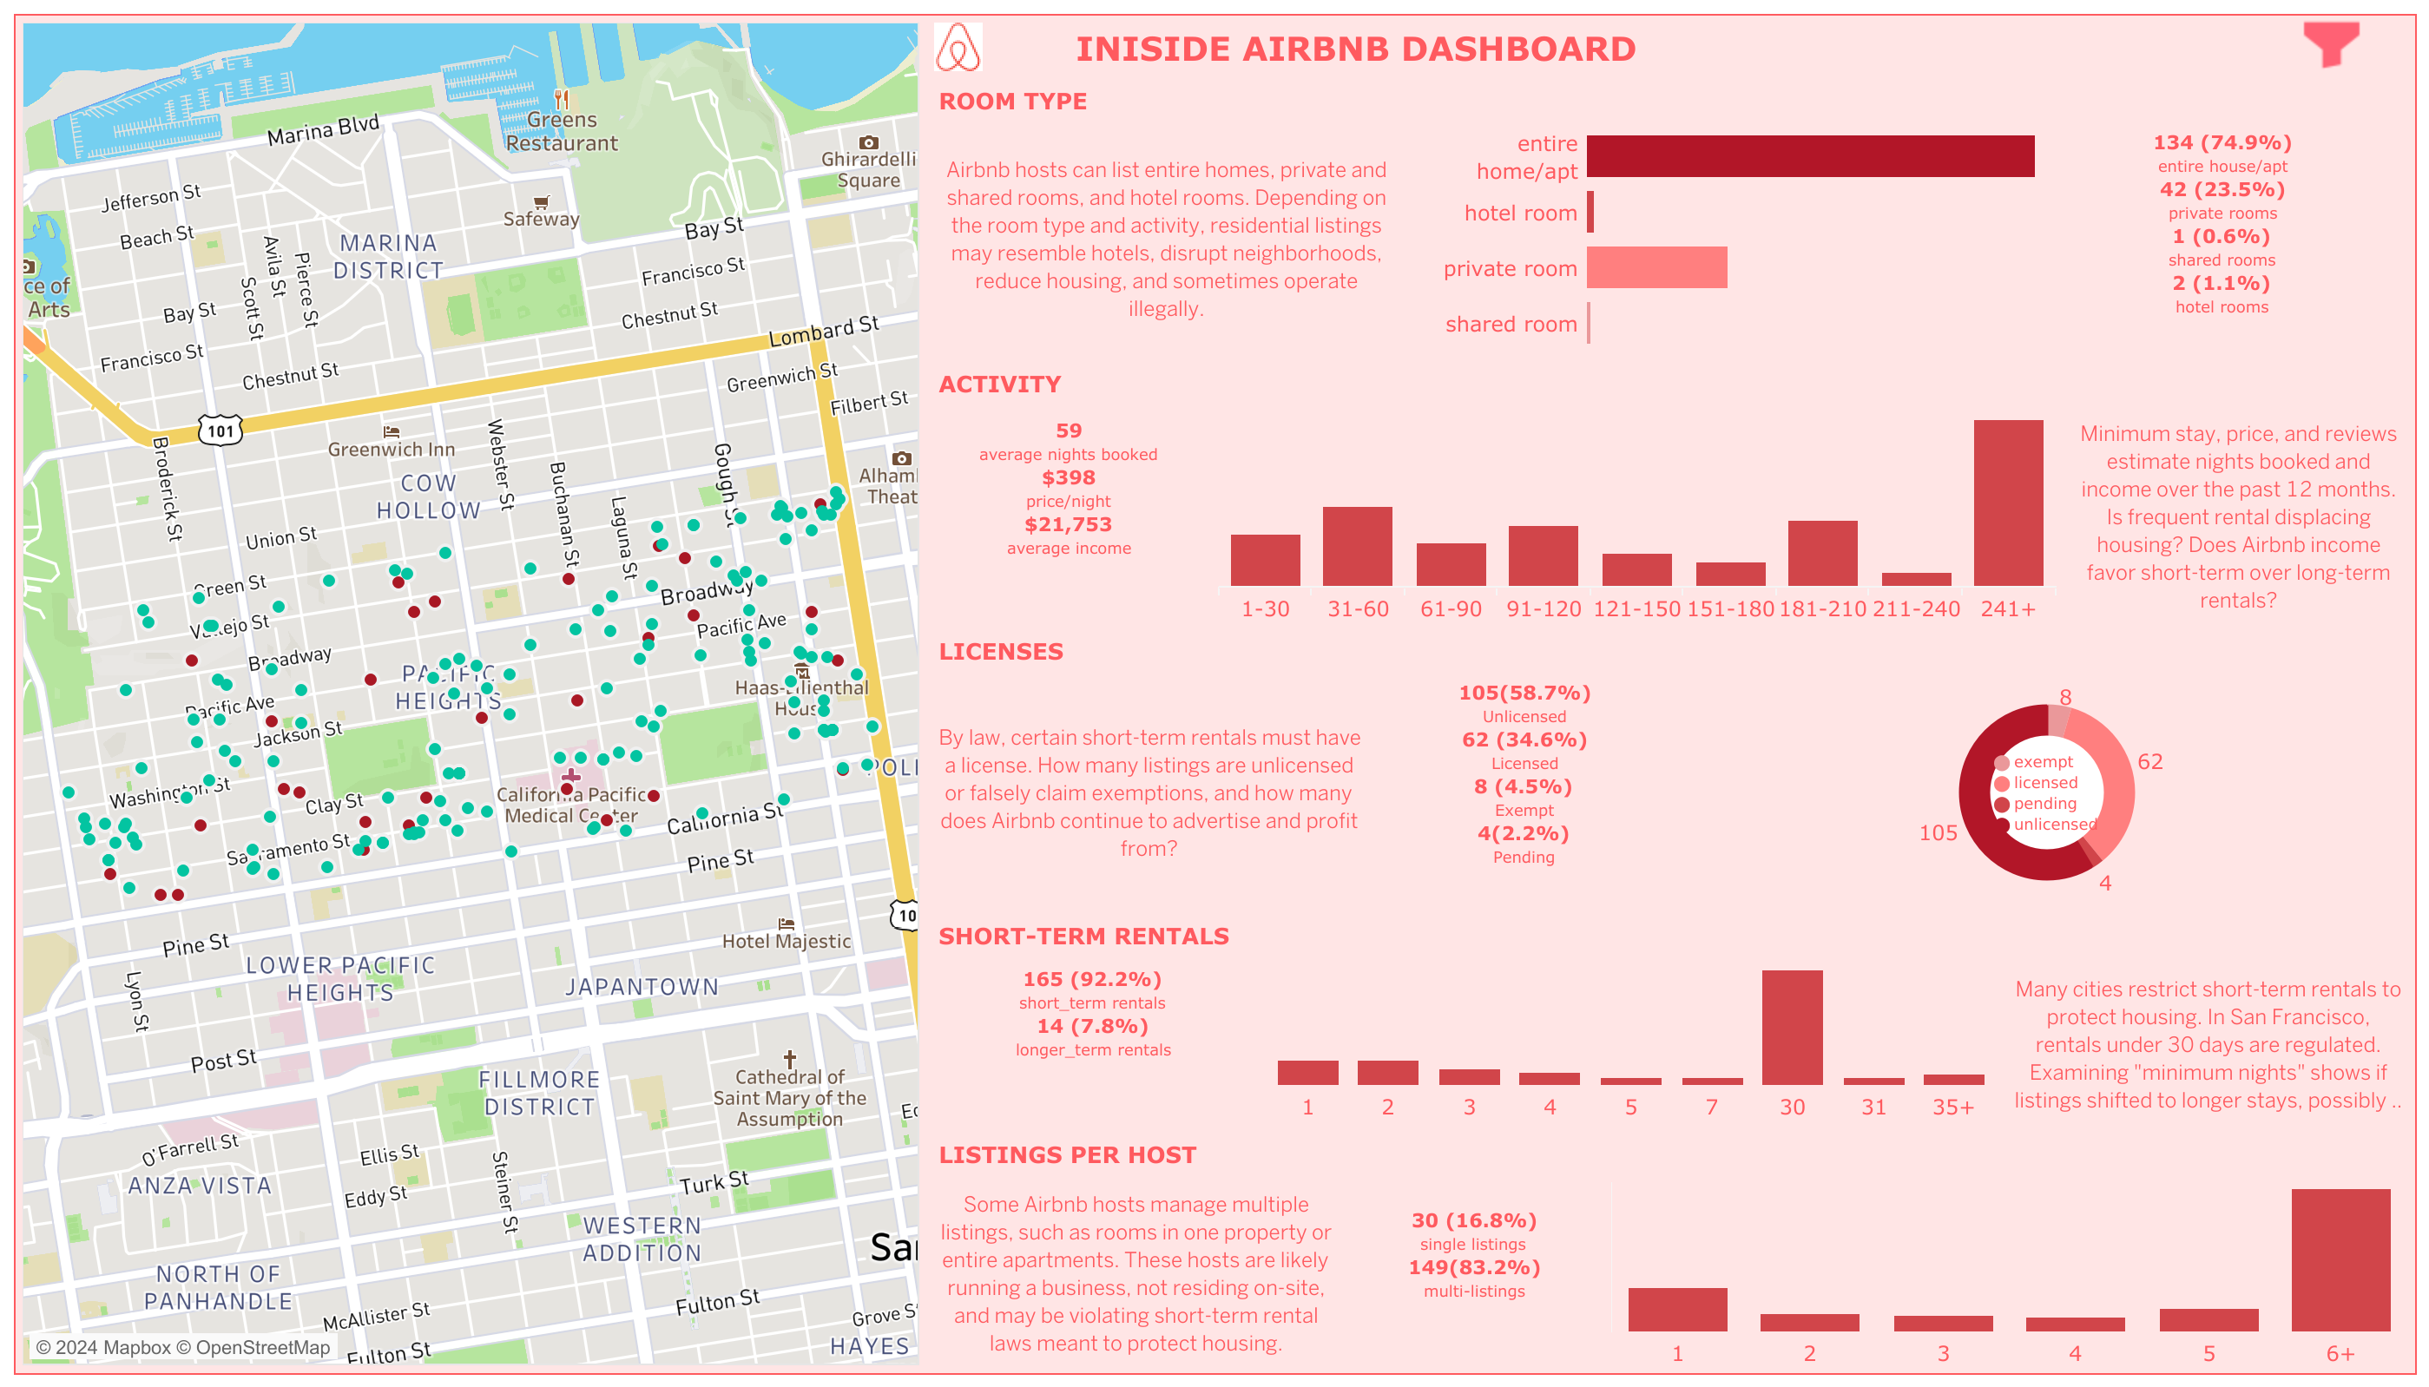Click the ROOM TYPE section heading
The height and width of the screenshot is (1387, 2429).
tap(1011, 101)
